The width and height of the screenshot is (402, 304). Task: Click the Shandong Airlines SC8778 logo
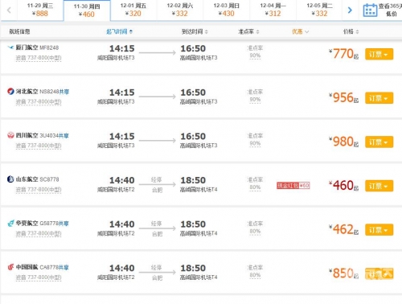(10, 179)
